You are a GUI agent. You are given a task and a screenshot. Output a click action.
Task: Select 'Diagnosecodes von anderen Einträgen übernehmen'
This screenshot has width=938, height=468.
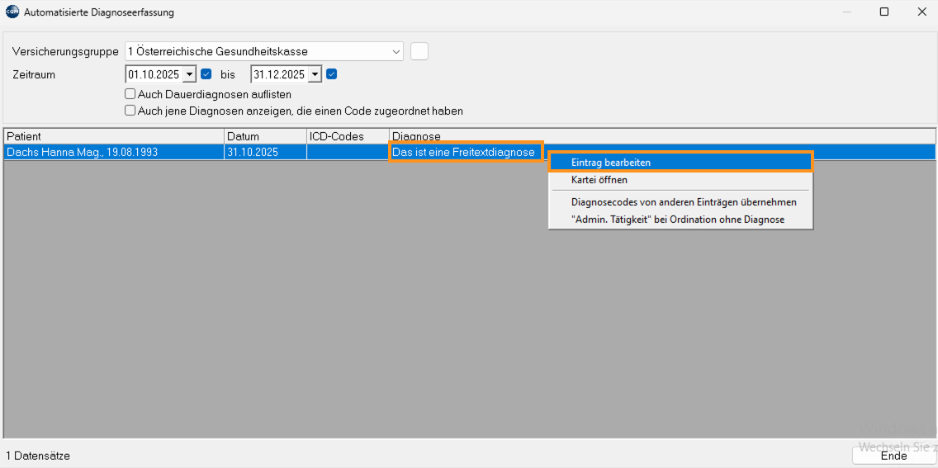tap(684, 202)
